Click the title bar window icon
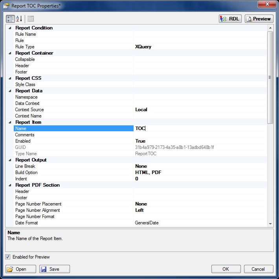Screen dimensions: 279x279 (x=6, y=6)
